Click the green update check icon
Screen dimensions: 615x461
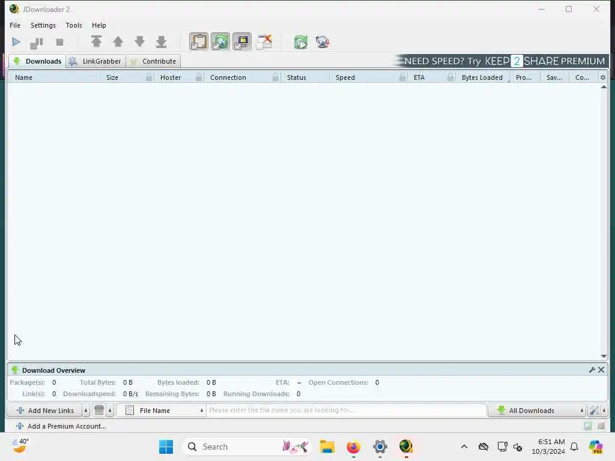[301, 42]
